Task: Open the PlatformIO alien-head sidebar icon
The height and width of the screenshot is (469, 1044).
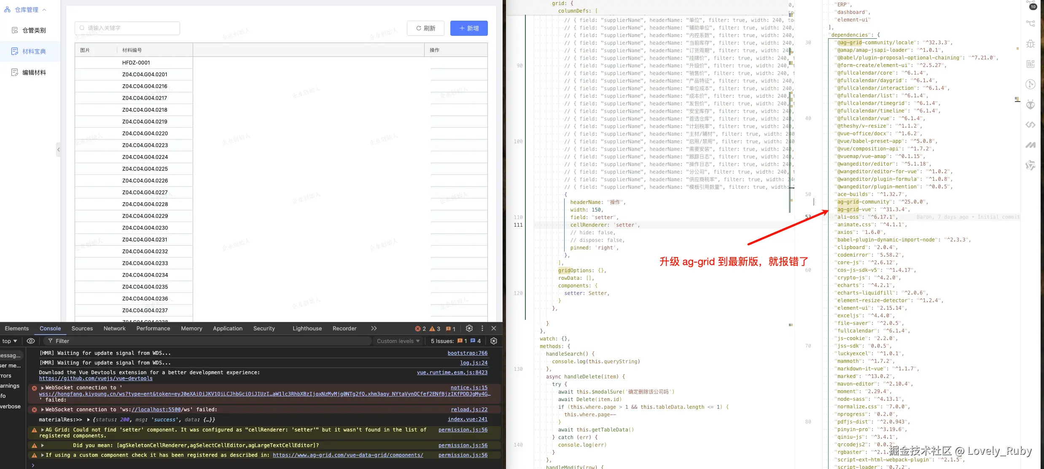Action: pyautogui.click(x=1031, y=105)
